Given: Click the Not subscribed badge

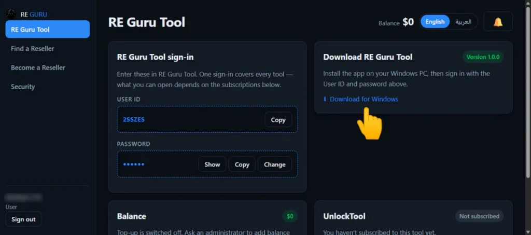Looking at the screenshot, I should pos(479,216).
